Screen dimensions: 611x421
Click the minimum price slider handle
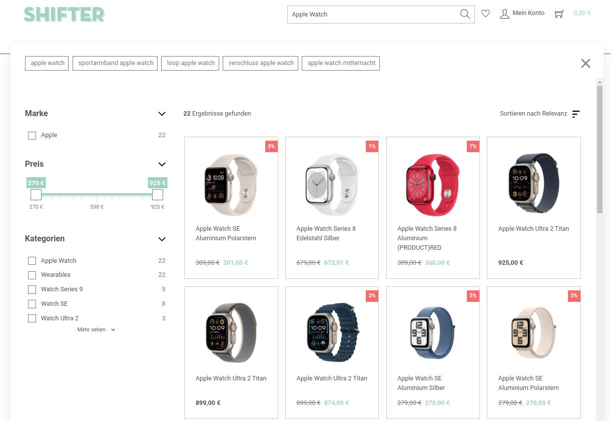[x=36, y=195]
